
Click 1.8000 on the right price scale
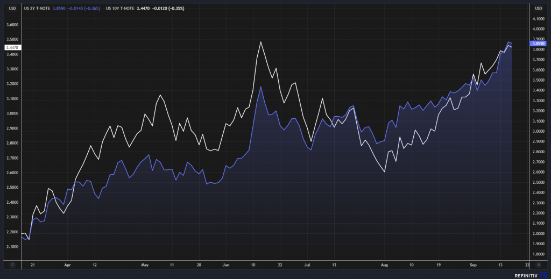click(538, 254)
